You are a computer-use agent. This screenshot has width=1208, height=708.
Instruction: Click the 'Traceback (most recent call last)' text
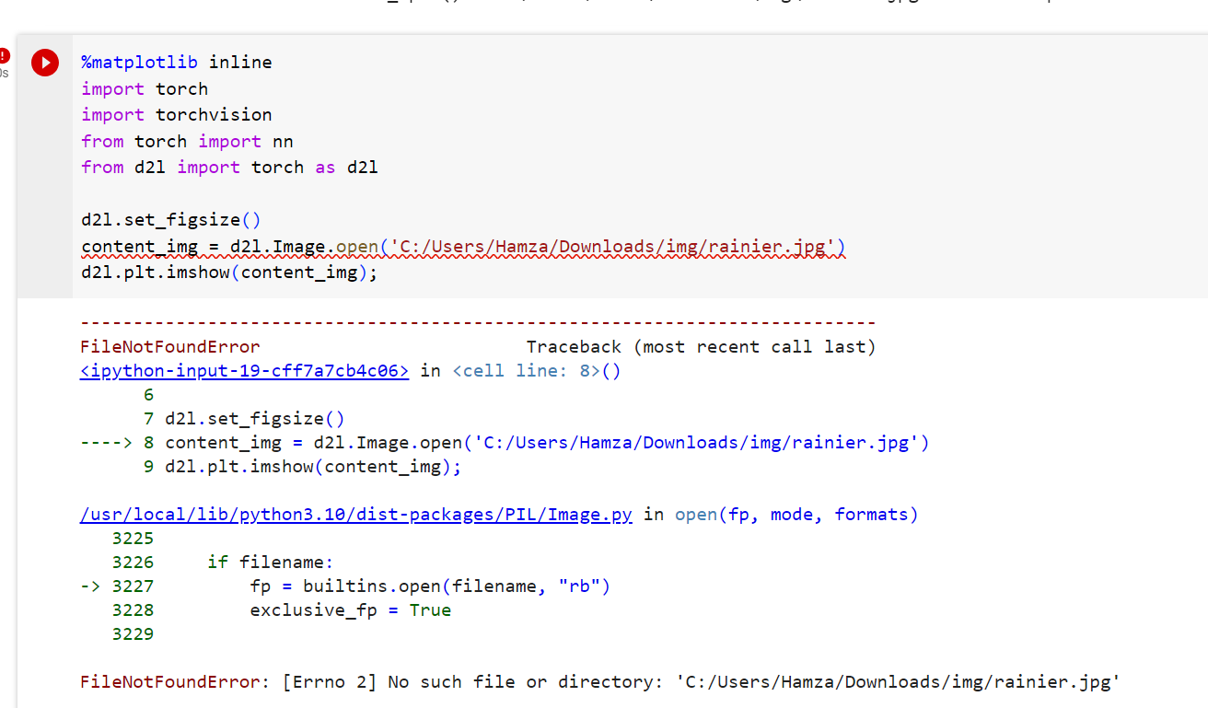click(701, 347)
